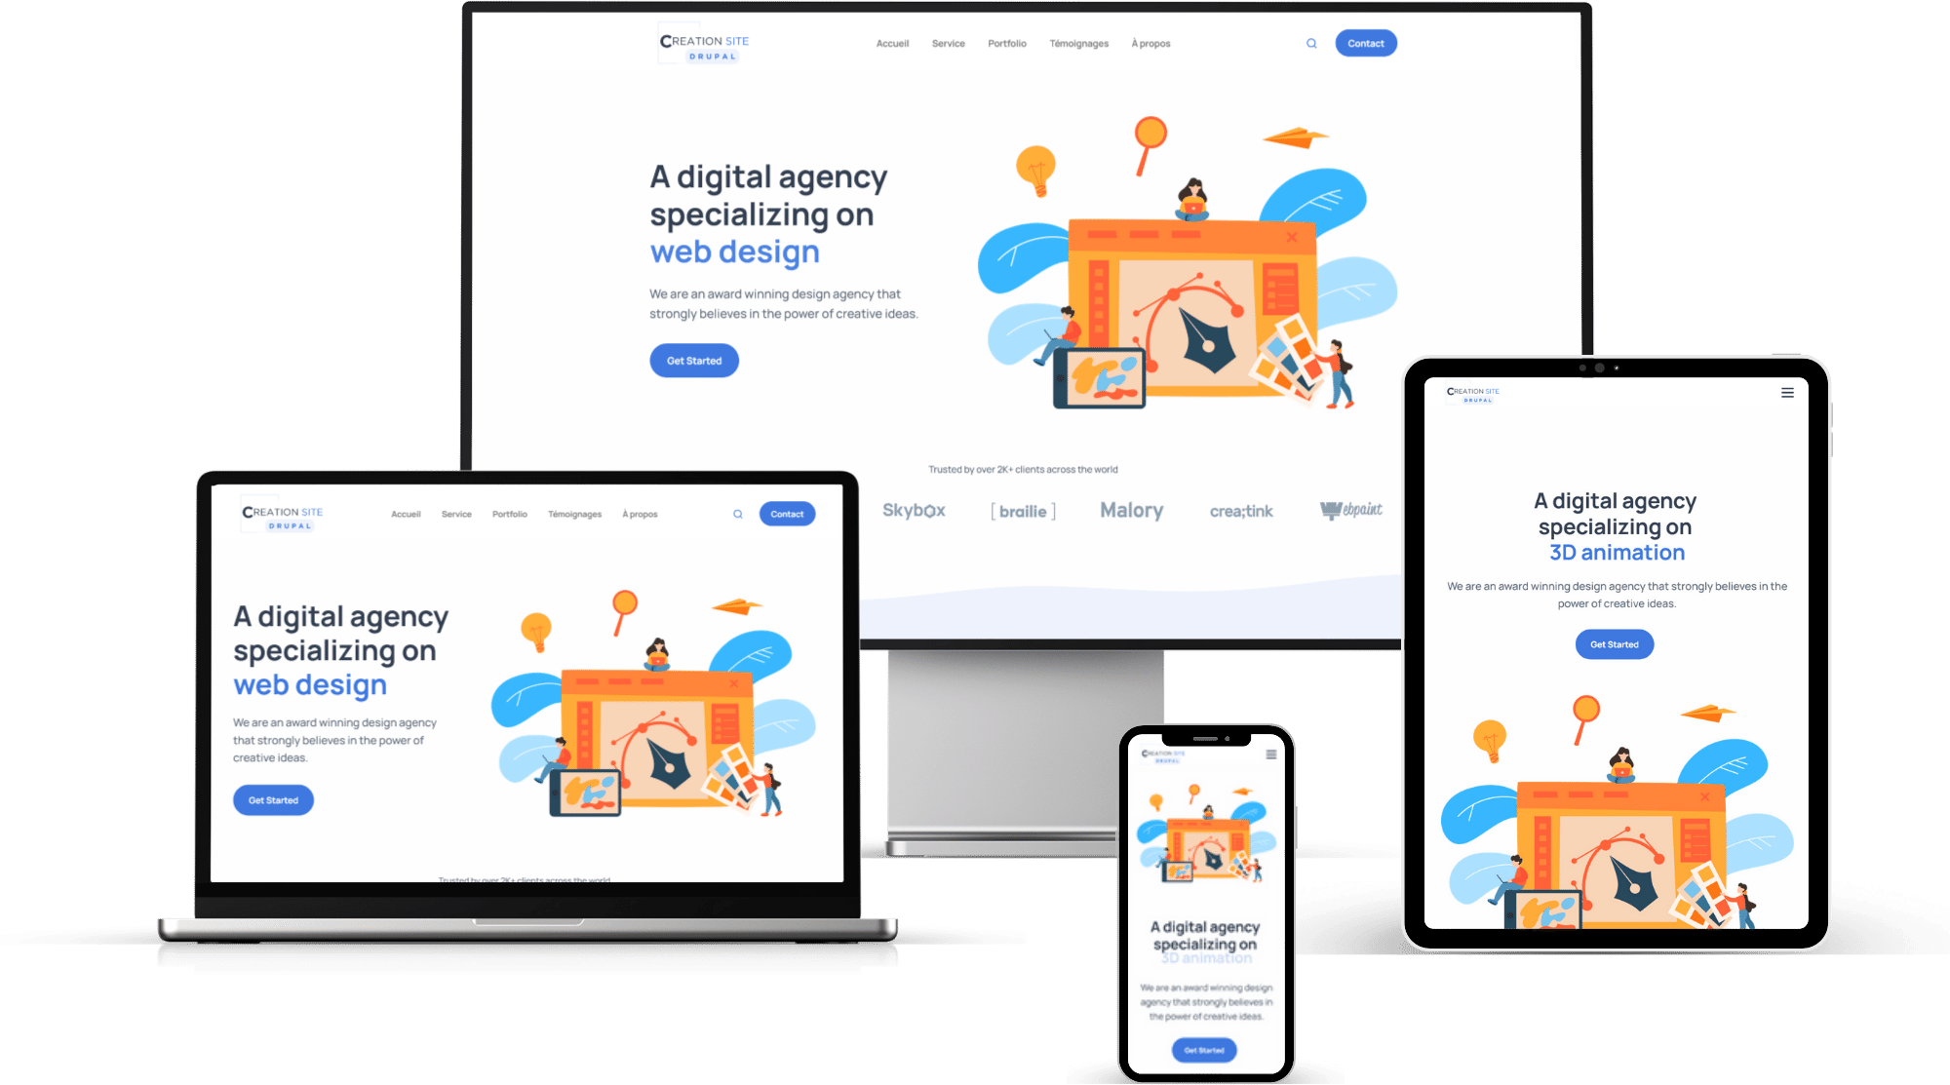This screenshot has height=1085, width=1950.
Task: Click the À propos tab in the navbar
Action: coord(1152,43)
